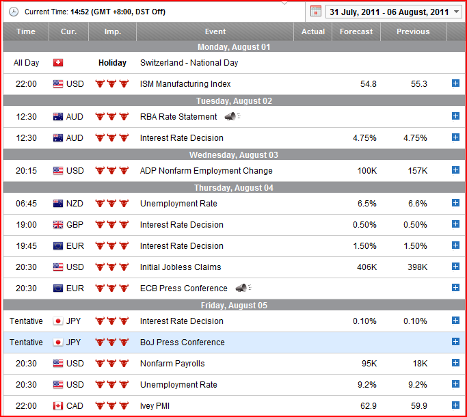Viewport: 467px width, 417px height.
Task: Select the RBA Rate Statement event
Action: point(178,117)
